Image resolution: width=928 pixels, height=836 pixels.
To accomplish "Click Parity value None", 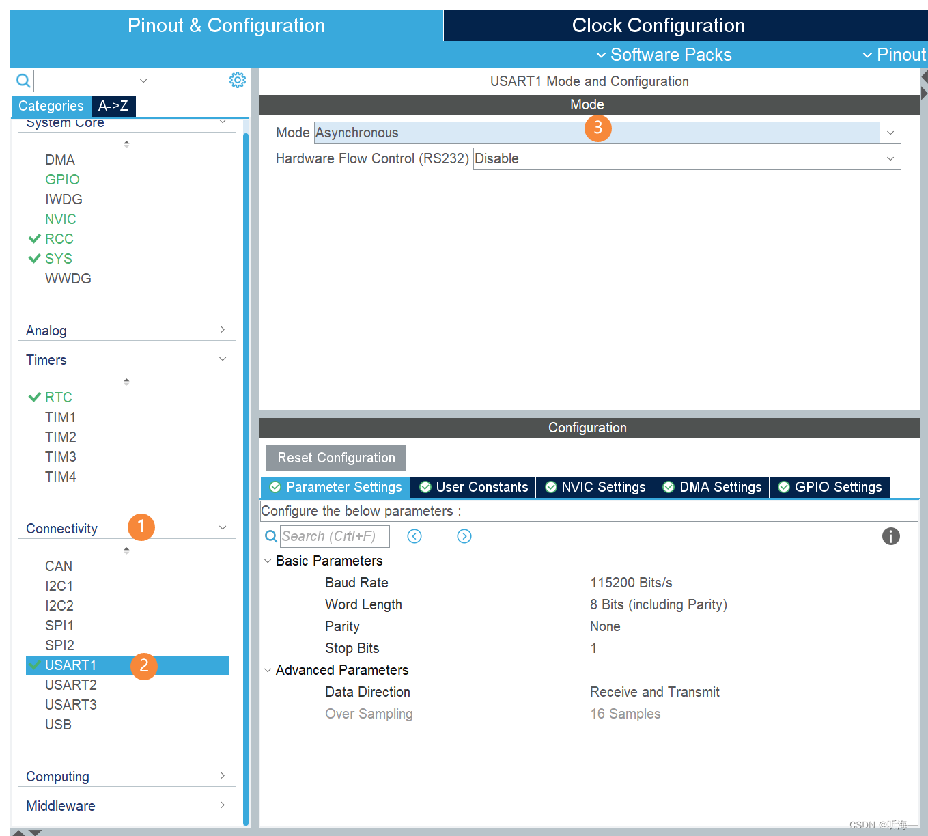I will tap(605, 626).
